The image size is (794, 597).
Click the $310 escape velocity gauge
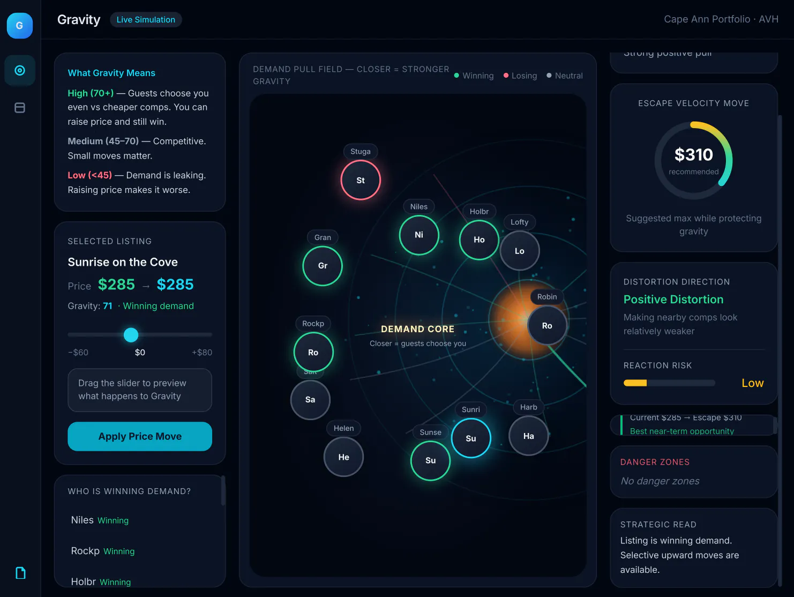[x=693, y=160]
